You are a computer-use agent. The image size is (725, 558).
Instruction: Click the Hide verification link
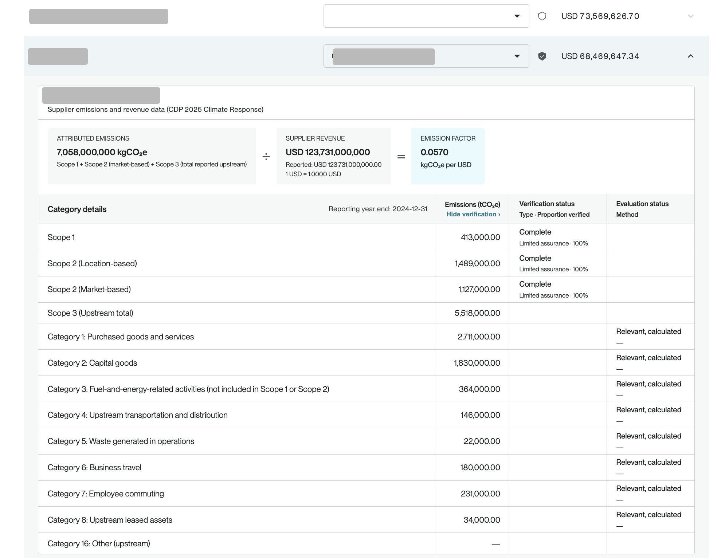click(473, 214)
